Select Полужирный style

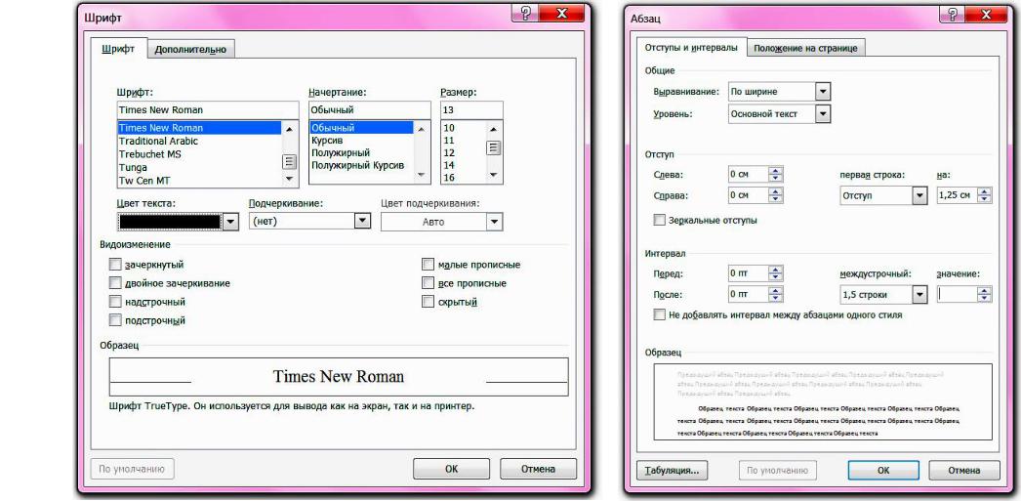[x=361, y=152]
